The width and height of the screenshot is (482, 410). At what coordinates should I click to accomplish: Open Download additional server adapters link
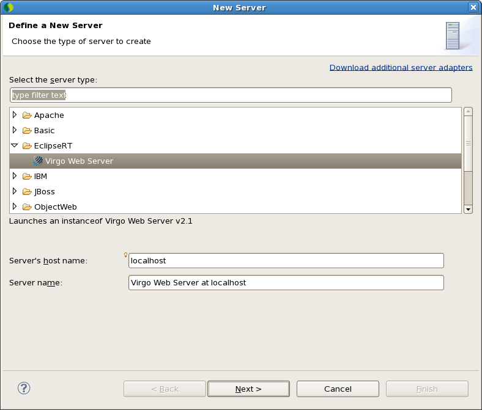(x=401, y=67)
